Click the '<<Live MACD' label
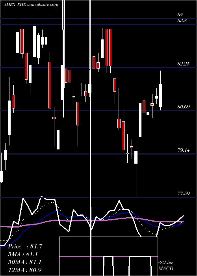This screenshot has height=276, width=197. 166,265
